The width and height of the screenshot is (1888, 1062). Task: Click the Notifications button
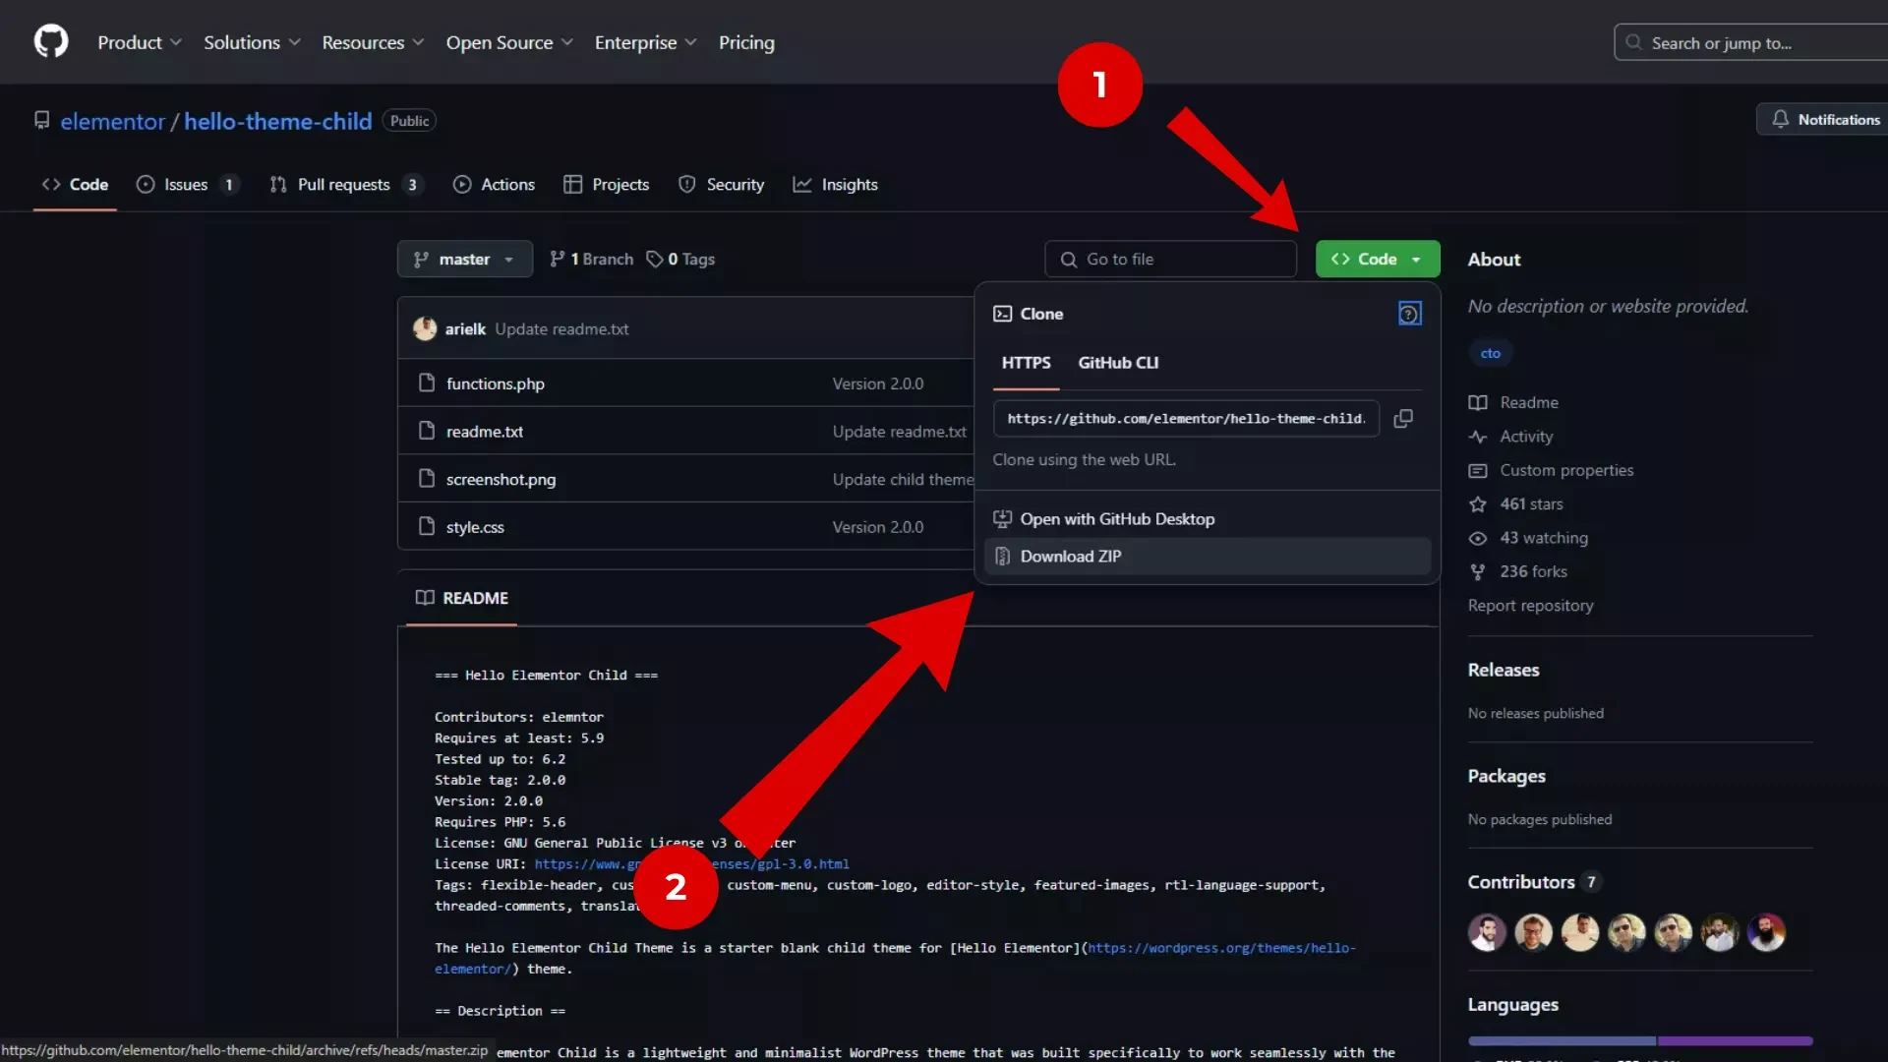tap(1824, 119)
